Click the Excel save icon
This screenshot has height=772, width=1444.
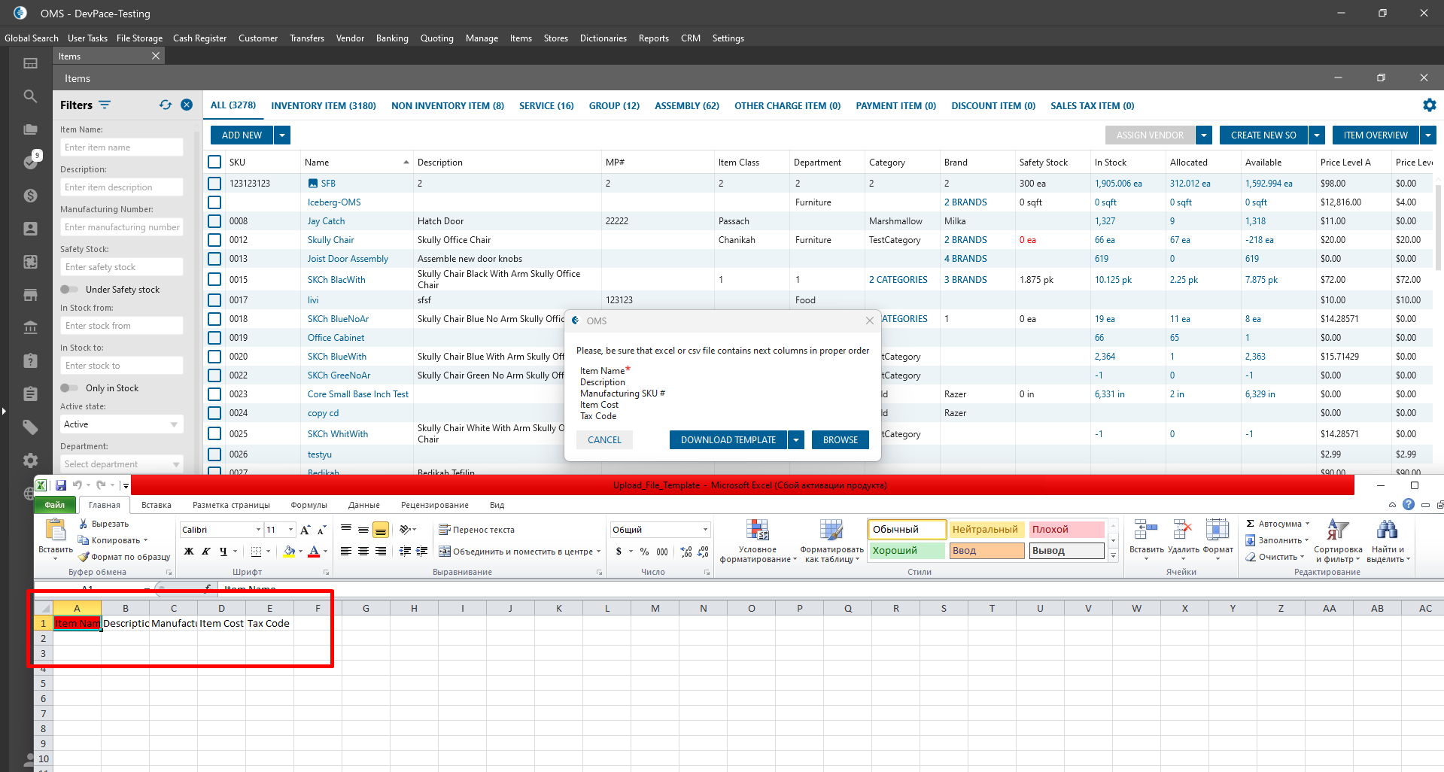[x=61, y=485]
